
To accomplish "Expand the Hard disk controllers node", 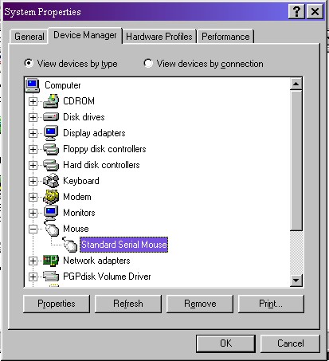I will click(33, 165).
